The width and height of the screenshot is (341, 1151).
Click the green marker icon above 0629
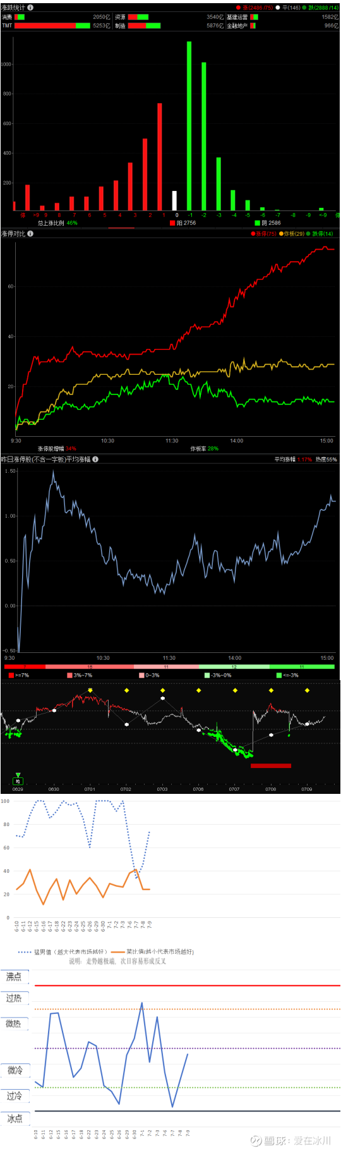[x=18, y=779]
